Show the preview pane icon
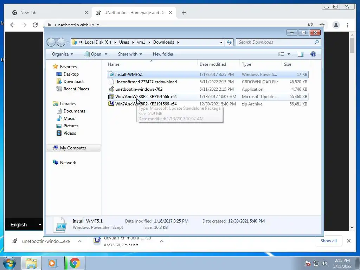The width and height of the screenshot is (360, 270). click(x=300, y=54)
